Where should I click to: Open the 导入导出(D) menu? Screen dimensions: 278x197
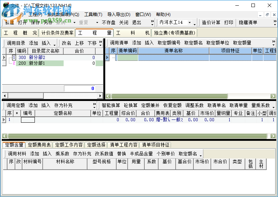click(119, 14)
